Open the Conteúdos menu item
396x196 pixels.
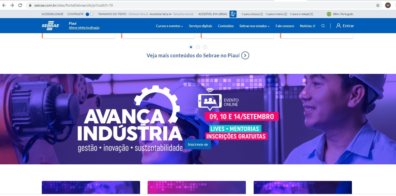tap(226, 26)
